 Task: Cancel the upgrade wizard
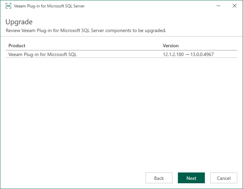(224, 178)
